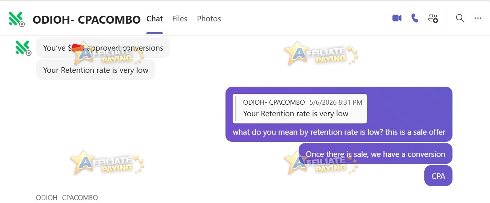Open search in chat magnifier icon
The height and width of the screenshot is (203, 490).
[460, 18]
